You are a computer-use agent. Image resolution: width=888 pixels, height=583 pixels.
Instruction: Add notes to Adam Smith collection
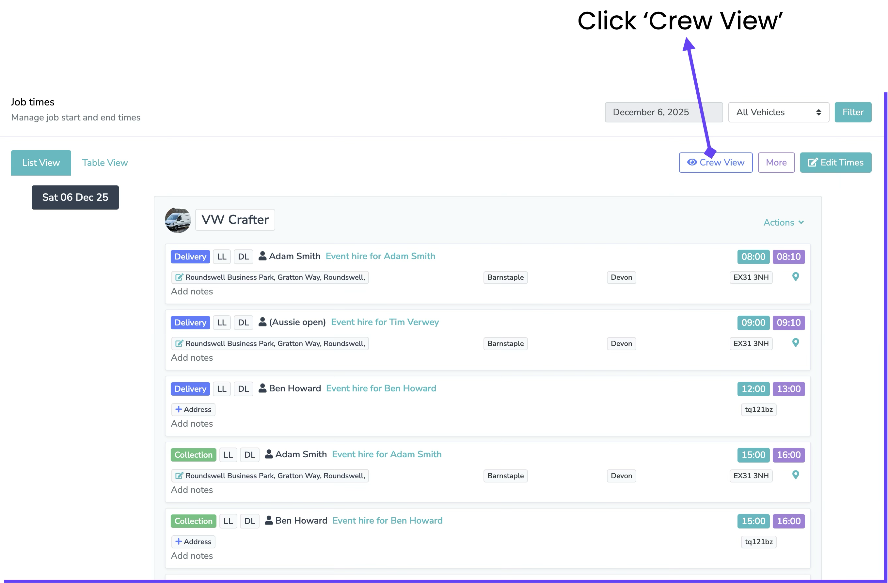[192, 490]
